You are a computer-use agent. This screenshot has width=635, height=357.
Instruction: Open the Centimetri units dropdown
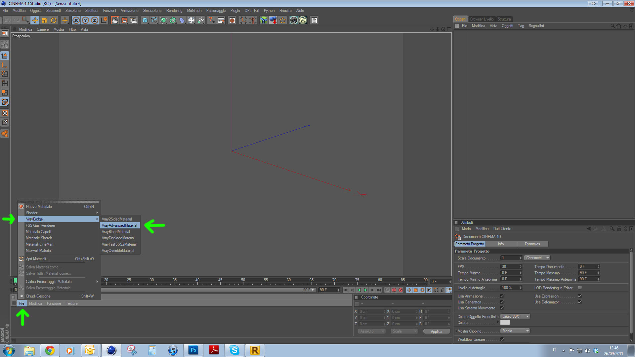point(537,258)
